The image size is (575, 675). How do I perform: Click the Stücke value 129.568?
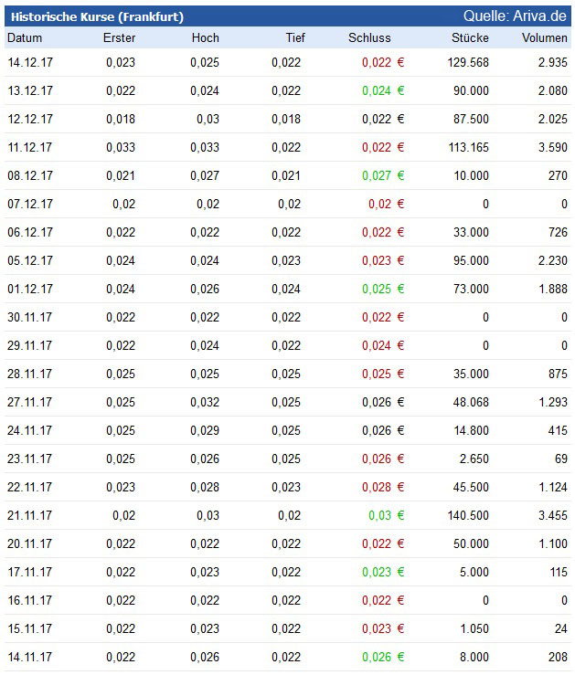(466, 62)
